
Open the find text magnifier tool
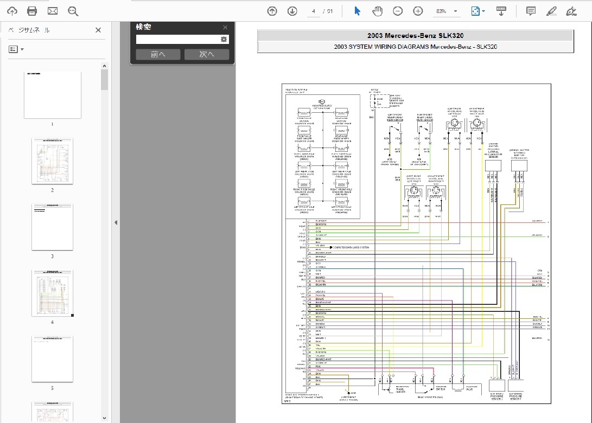73,11
